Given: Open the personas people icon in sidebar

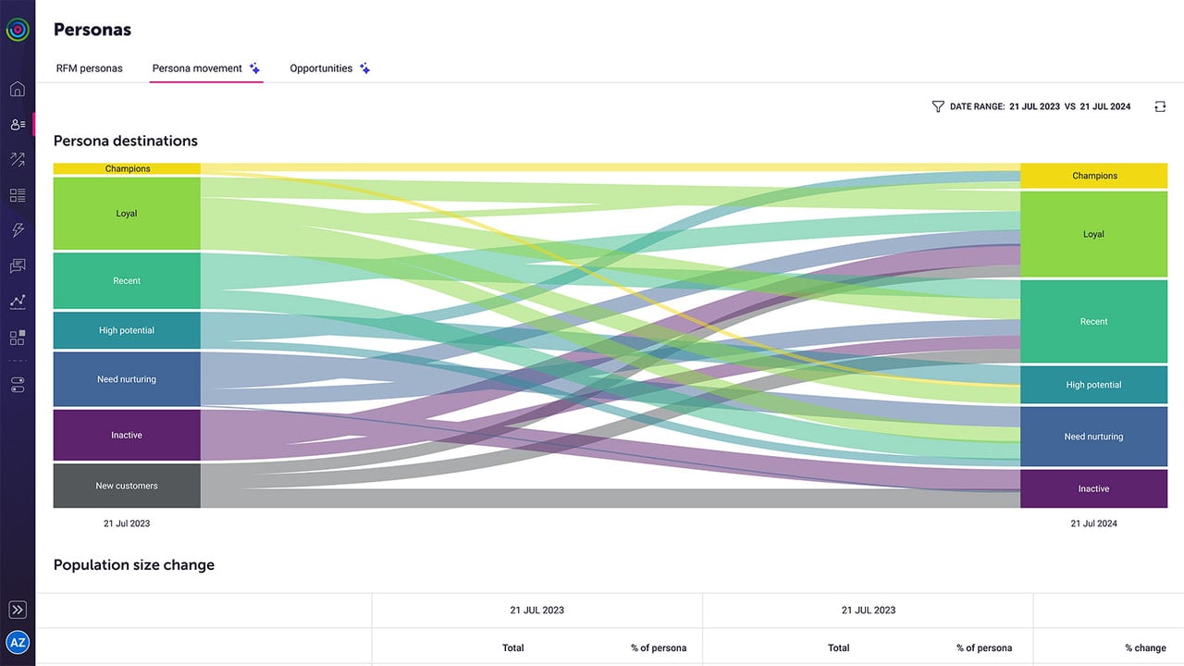Looking at the screenshot, I should click(x=18, y=124).
